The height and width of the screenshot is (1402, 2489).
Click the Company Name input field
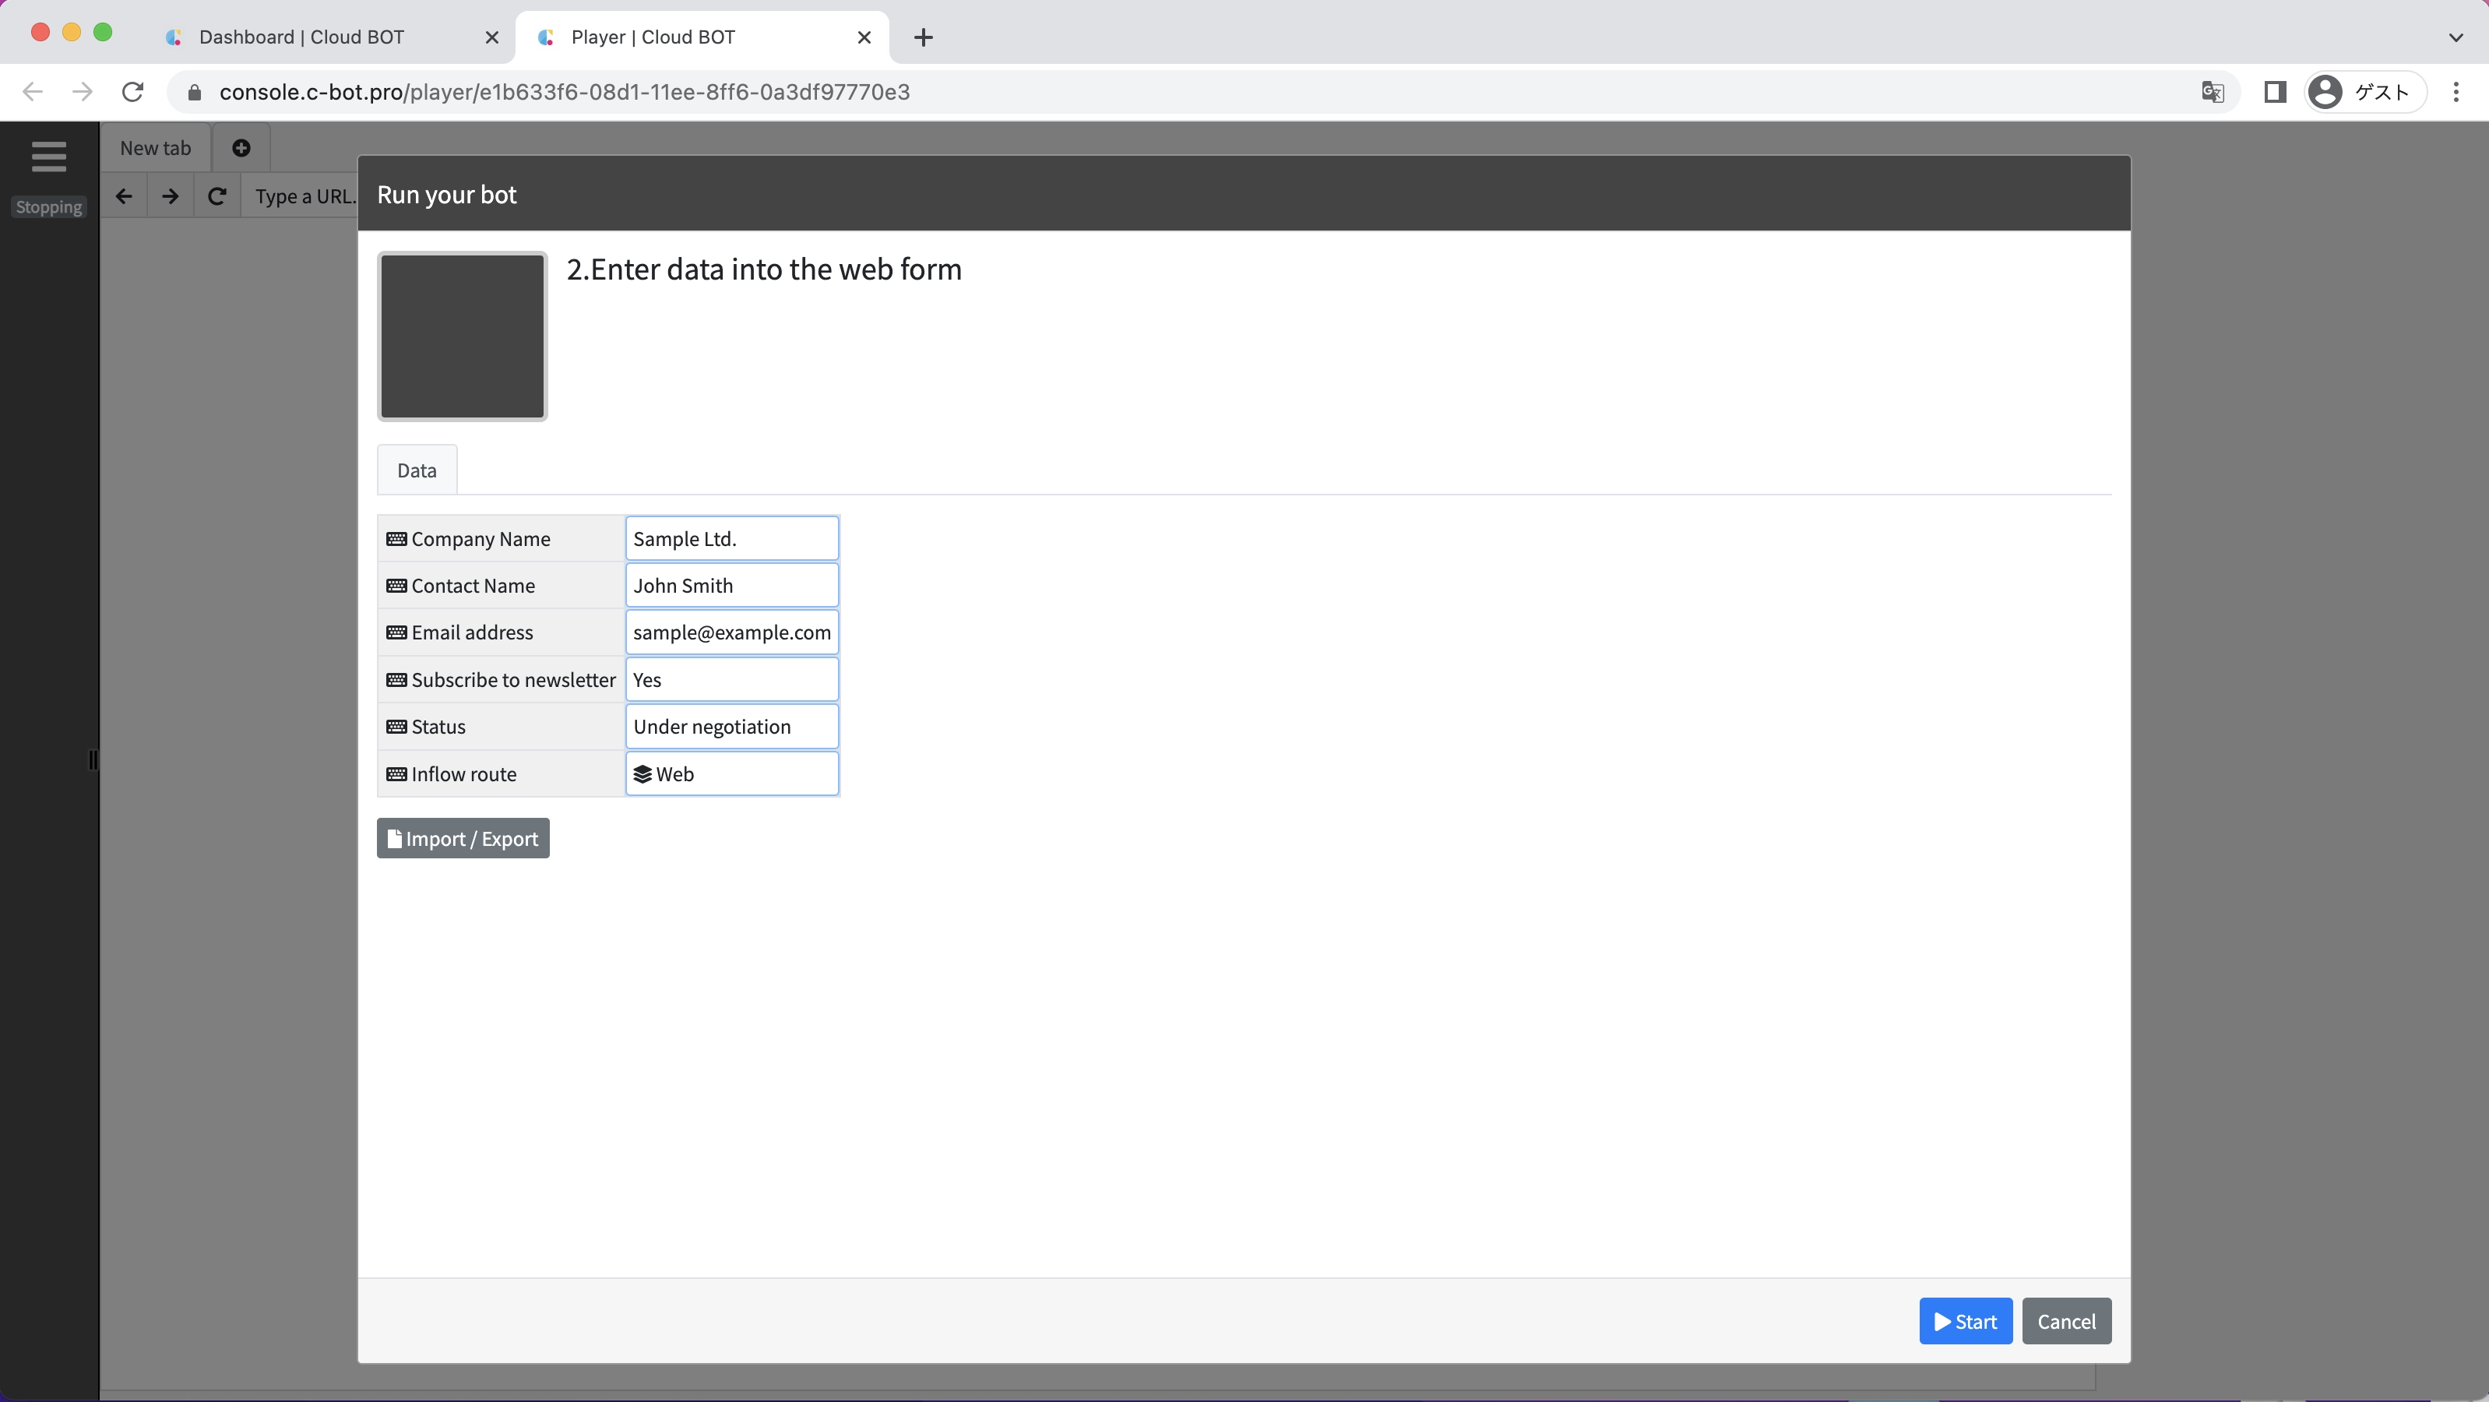click(731, 539)
